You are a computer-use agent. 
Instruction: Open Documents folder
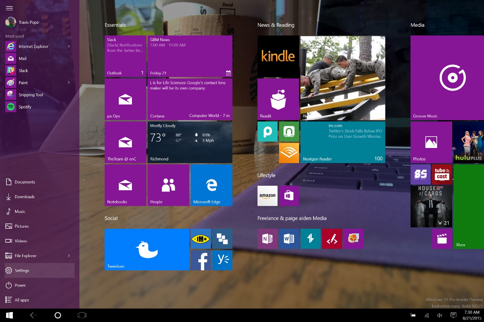pyautogui.click(x=39, y=182)
